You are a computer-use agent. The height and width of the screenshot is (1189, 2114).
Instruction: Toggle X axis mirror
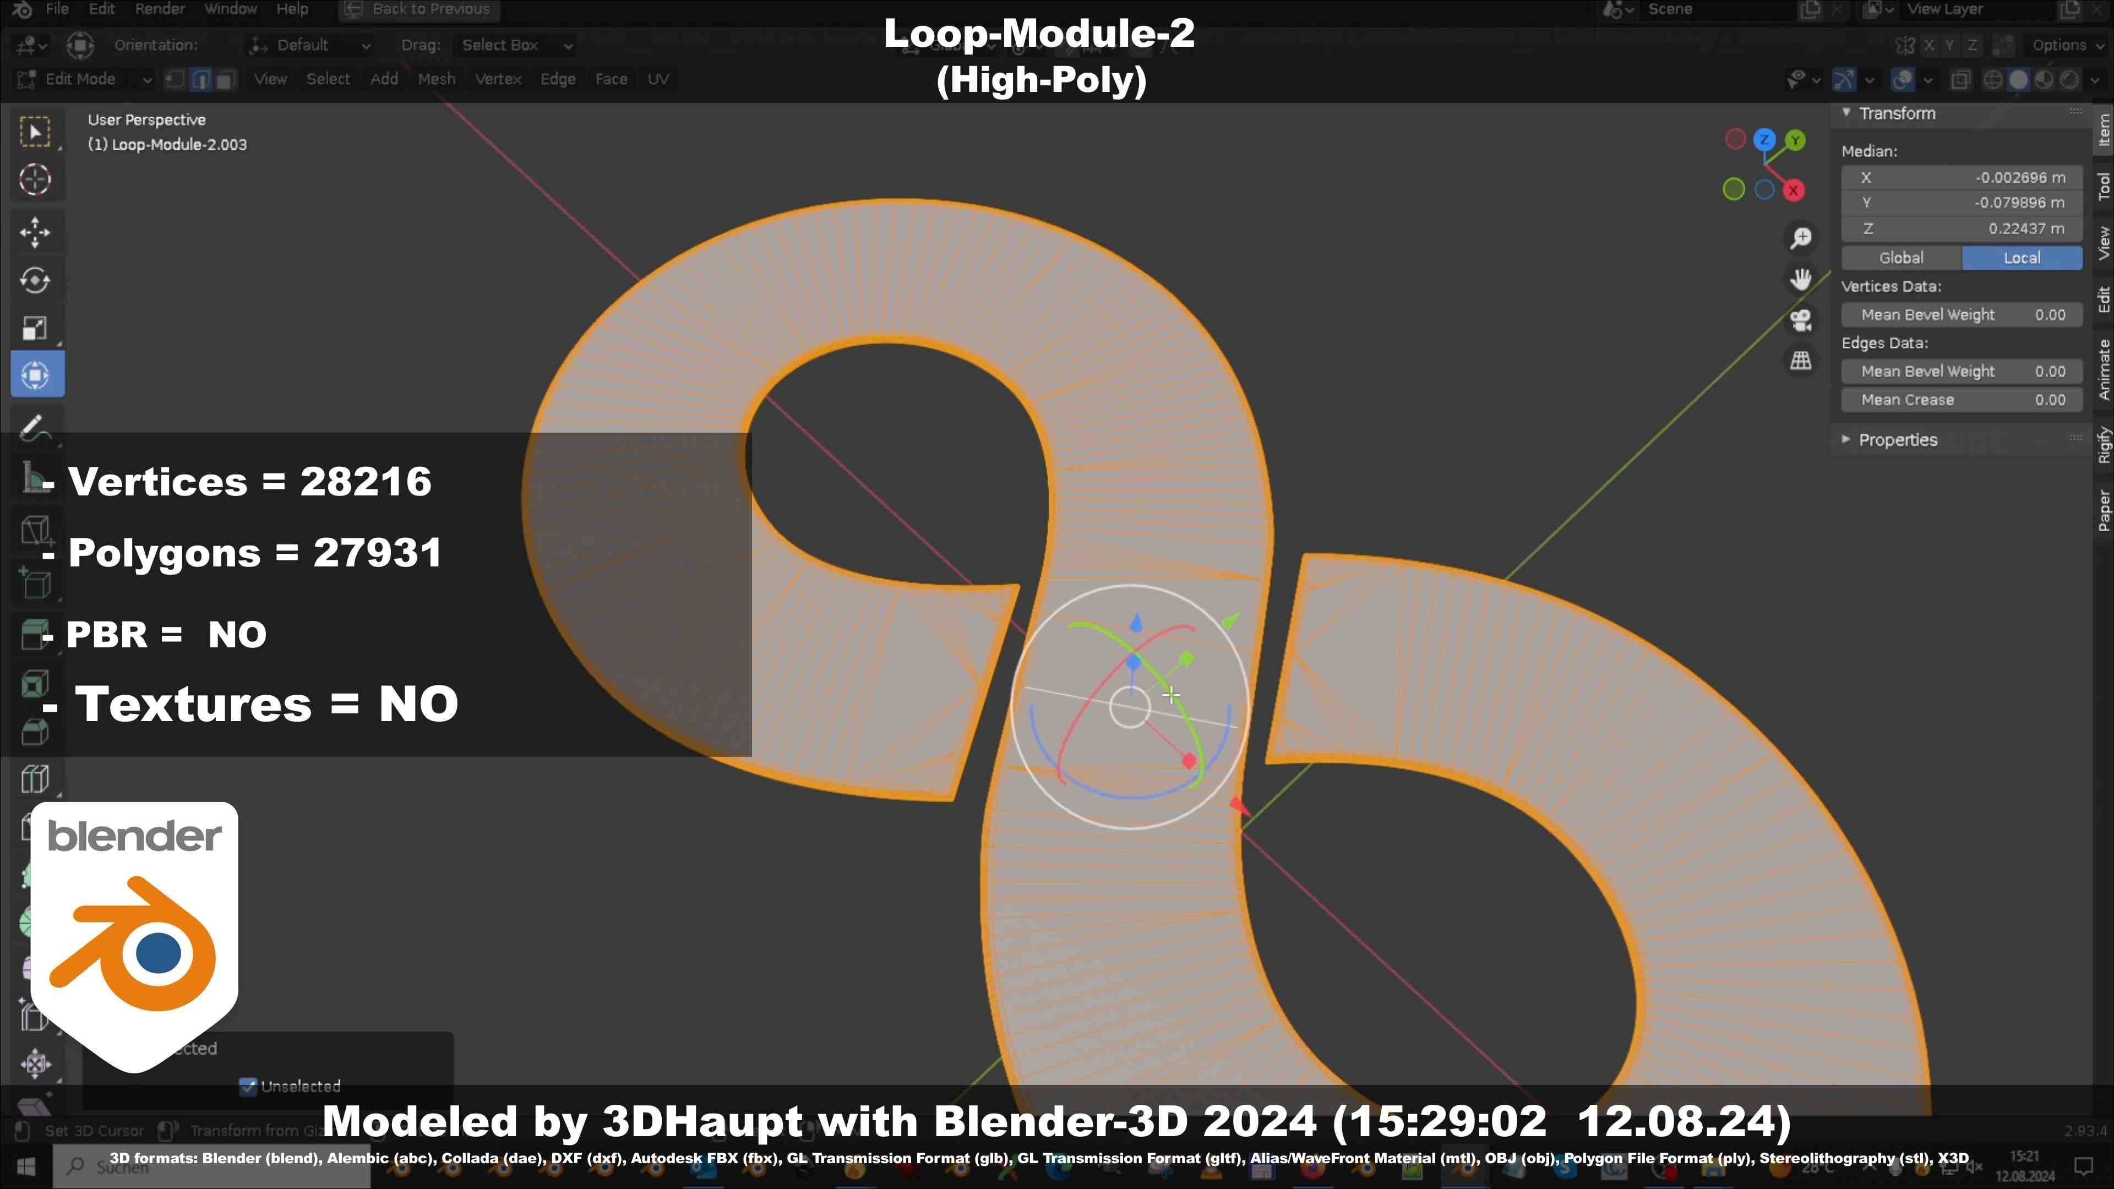pyautogui.click(x=1928, y=45)
